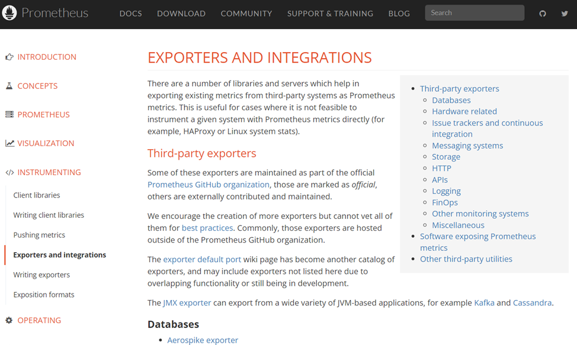Open Writing exporters sidebar page
577x345 pixels.
point(41,275)
